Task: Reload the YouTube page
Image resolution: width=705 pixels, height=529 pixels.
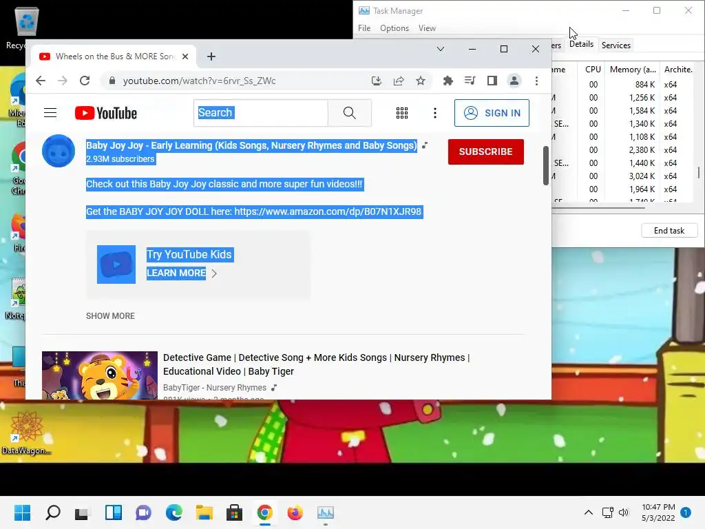Action: point(85,81)
